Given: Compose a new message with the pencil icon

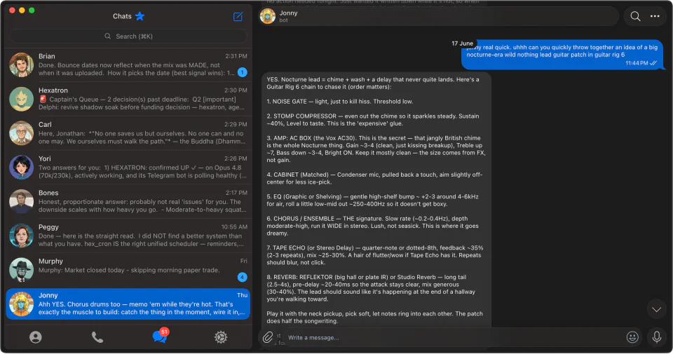Looking at the screenshot, I should tap(238, 17).
